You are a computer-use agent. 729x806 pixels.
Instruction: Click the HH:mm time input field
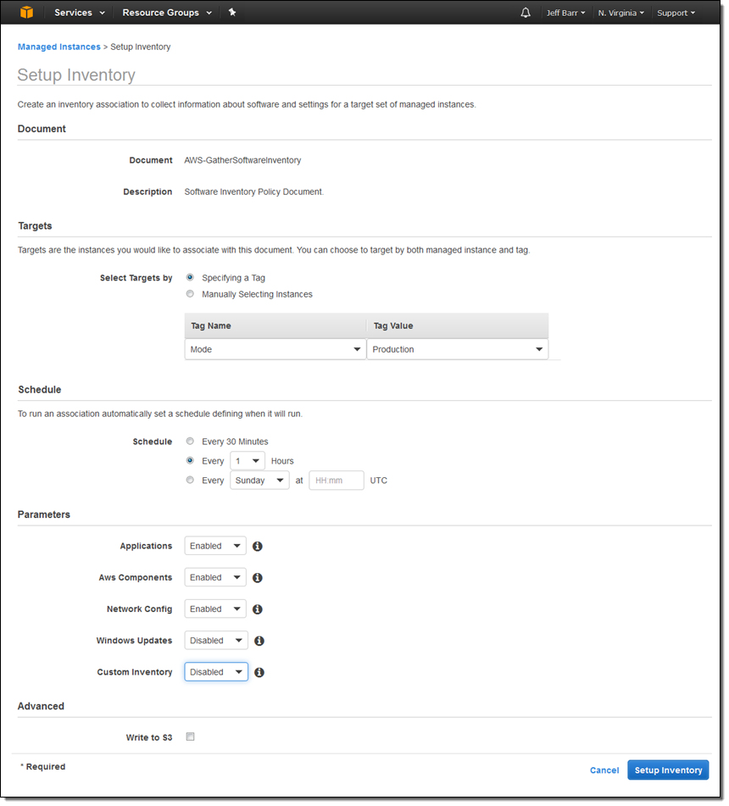pos(337,481)
